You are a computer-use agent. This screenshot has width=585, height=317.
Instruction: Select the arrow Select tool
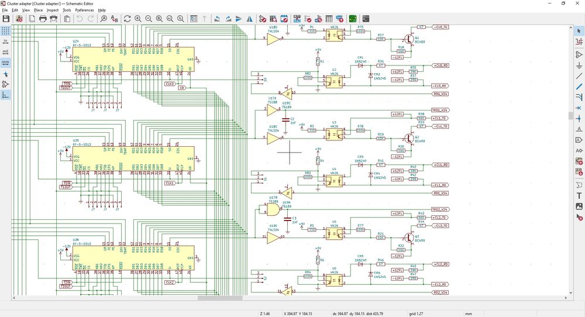pyautogui.click(x=579, y=31)
